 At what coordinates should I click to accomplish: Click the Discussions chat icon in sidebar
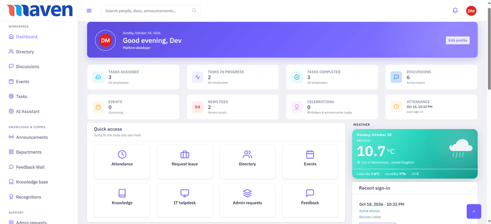(x=11, y=66)
